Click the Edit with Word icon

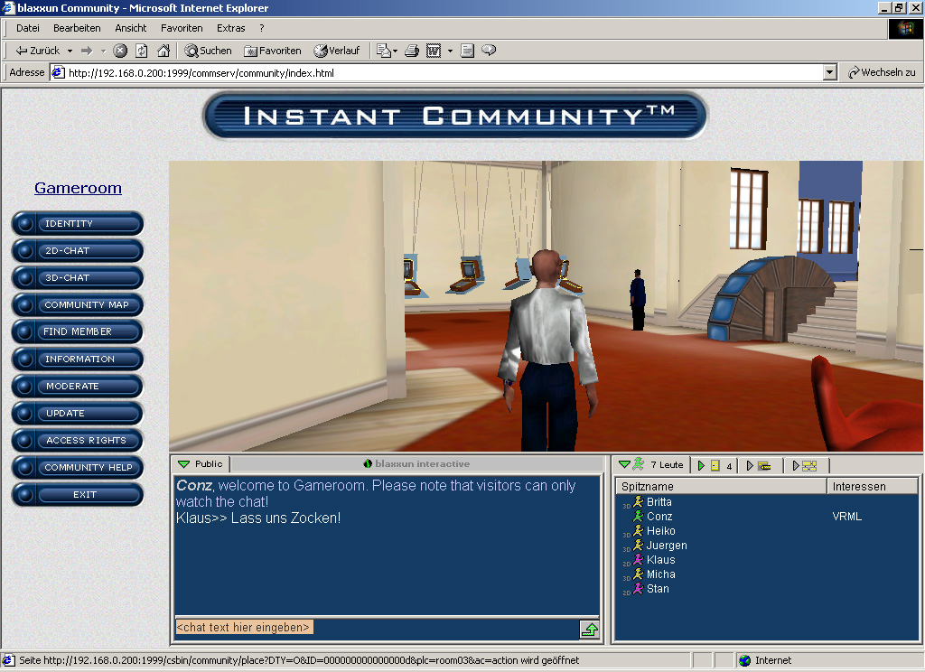point(434,51)
